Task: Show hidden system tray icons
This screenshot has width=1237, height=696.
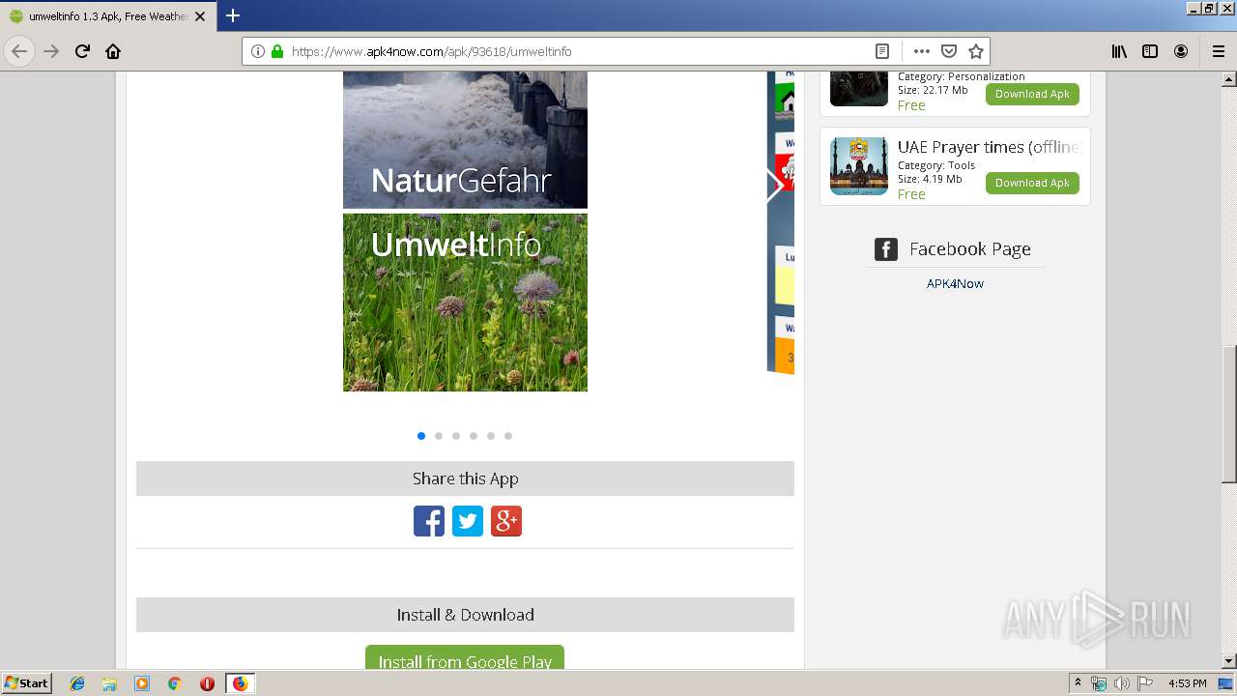Action: click(x=1078, y=683)
